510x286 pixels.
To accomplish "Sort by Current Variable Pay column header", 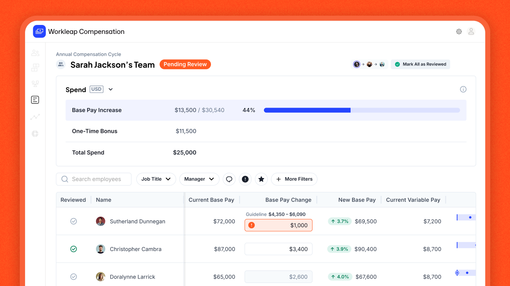I will (x=413, y=200).
